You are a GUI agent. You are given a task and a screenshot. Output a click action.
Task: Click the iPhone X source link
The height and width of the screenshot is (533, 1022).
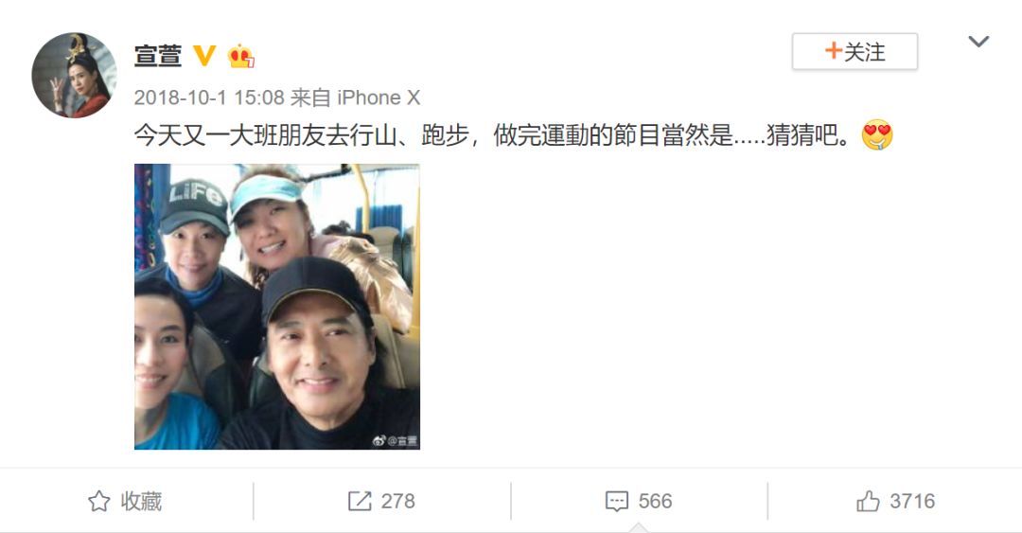[378, 98]
